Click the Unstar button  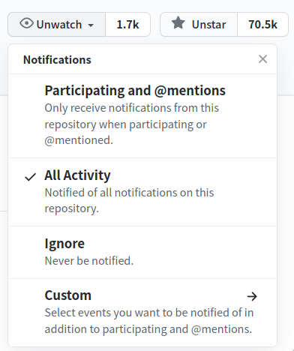coord(199,25)
